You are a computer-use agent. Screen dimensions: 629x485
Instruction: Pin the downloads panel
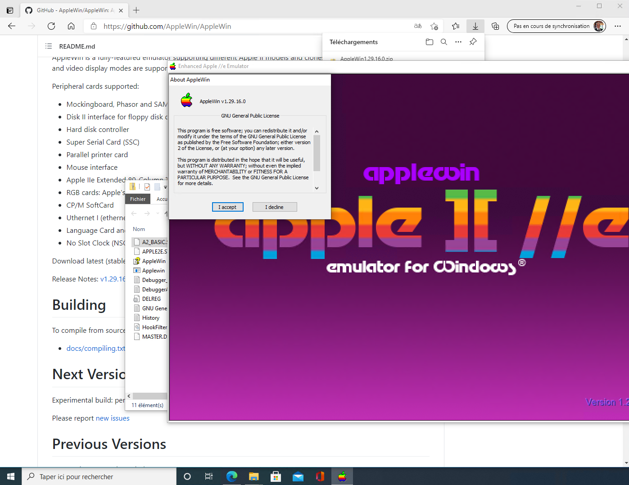coord(473,42)
